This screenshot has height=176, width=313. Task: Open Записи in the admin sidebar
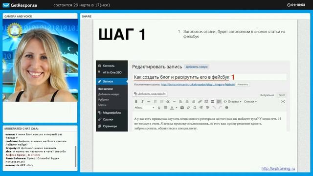pos(112,82)
